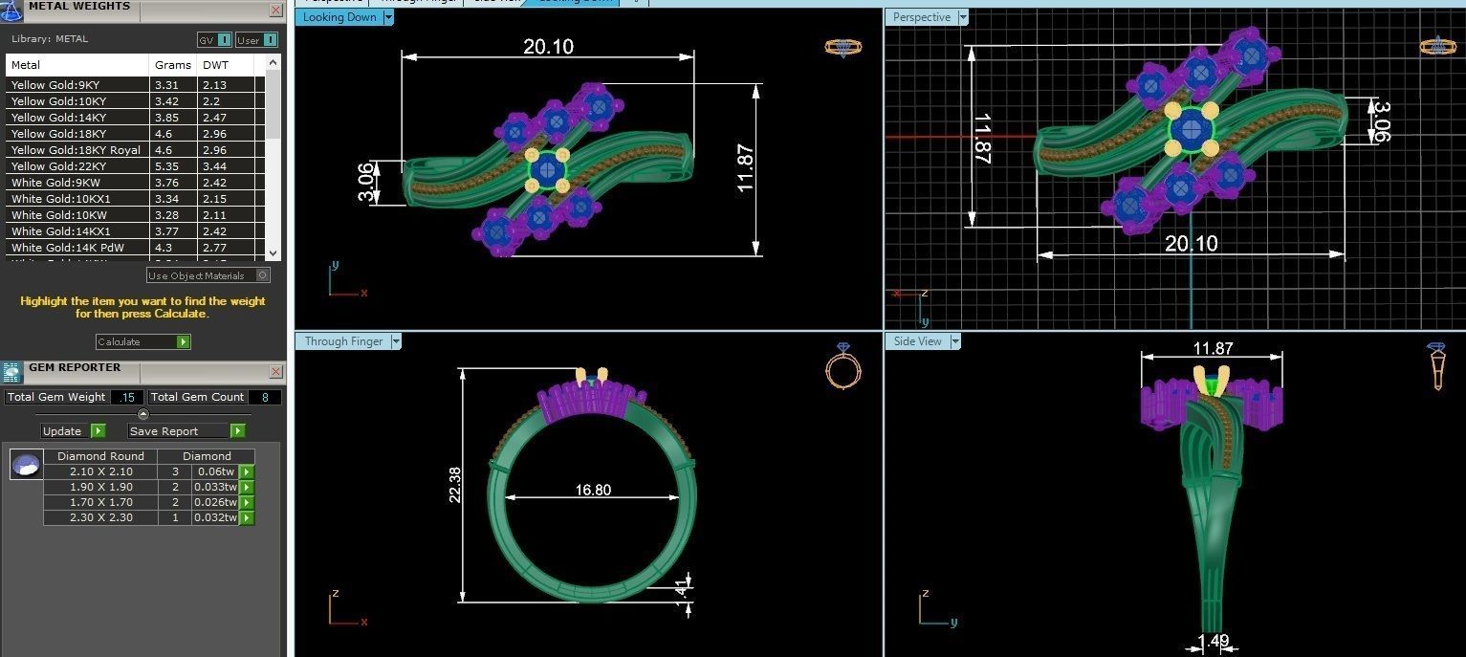This screenshot has height=657, width=1466.
Task: Select the White Gold:10KW row
Action: tap(135, 215)
